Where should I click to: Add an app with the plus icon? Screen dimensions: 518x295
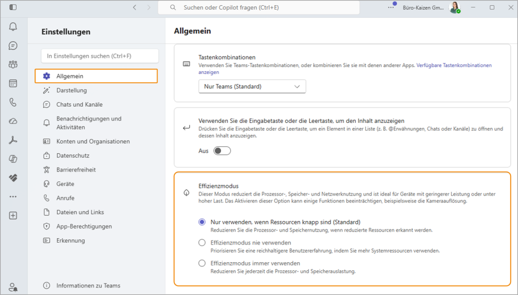pos(13,216)
